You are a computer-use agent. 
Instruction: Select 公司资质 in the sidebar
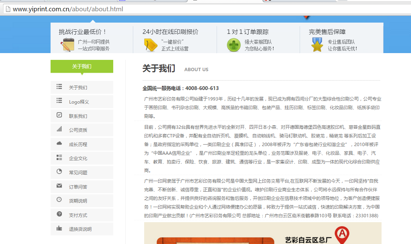point(82,130)
